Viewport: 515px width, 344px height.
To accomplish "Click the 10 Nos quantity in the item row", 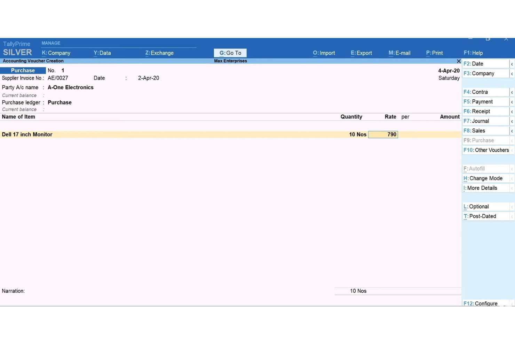I will [x=358, y=135].
